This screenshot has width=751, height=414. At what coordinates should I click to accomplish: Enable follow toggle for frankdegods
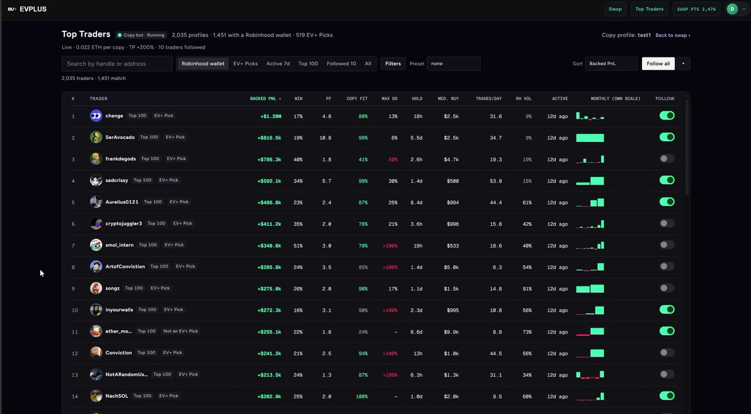(667, 159)
